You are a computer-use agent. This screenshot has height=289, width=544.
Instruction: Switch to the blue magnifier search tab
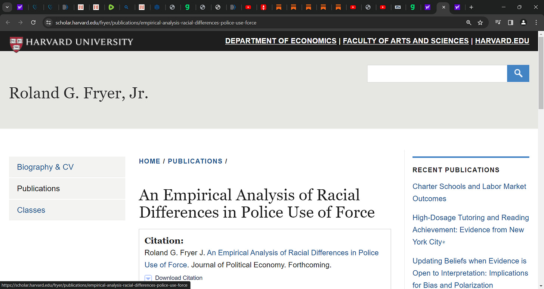[126, 7]
